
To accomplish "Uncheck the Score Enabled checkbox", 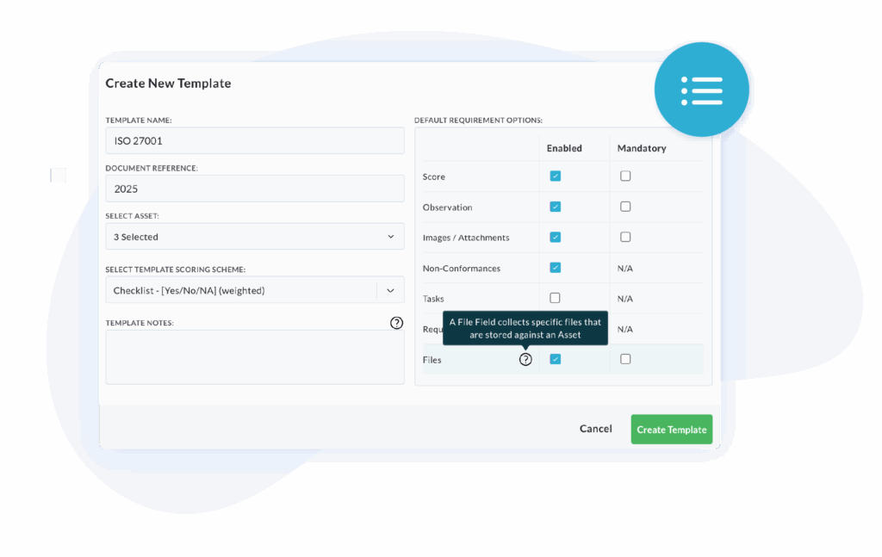I will point(556,176).
